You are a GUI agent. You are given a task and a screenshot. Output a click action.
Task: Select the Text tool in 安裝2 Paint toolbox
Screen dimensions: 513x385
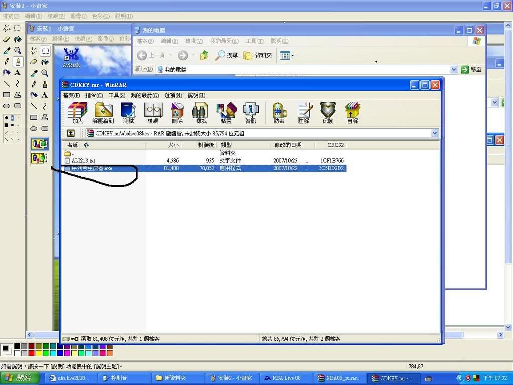click(18, 72)
